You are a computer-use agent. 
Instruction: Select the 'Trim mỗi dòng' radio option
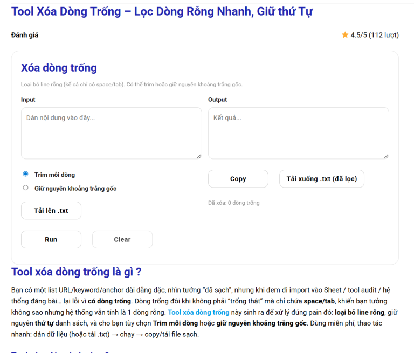(x=26, y=174)
